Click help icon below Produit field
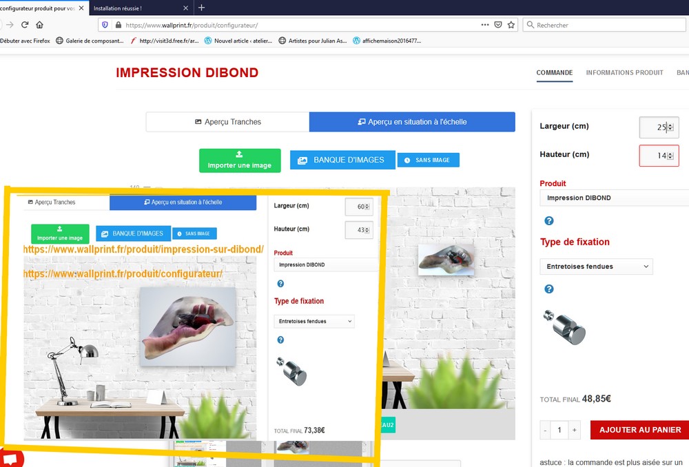Viewport: 689px width, 467px height. [x=549, y=220]
